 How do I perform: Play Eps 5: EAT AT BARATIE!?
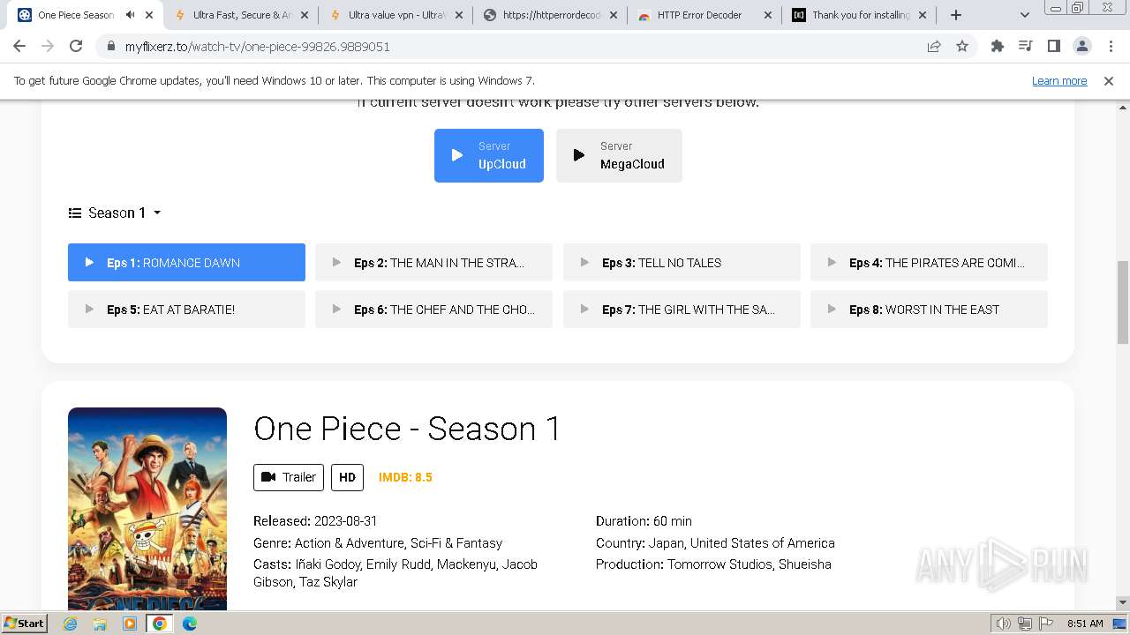point(186,310)
